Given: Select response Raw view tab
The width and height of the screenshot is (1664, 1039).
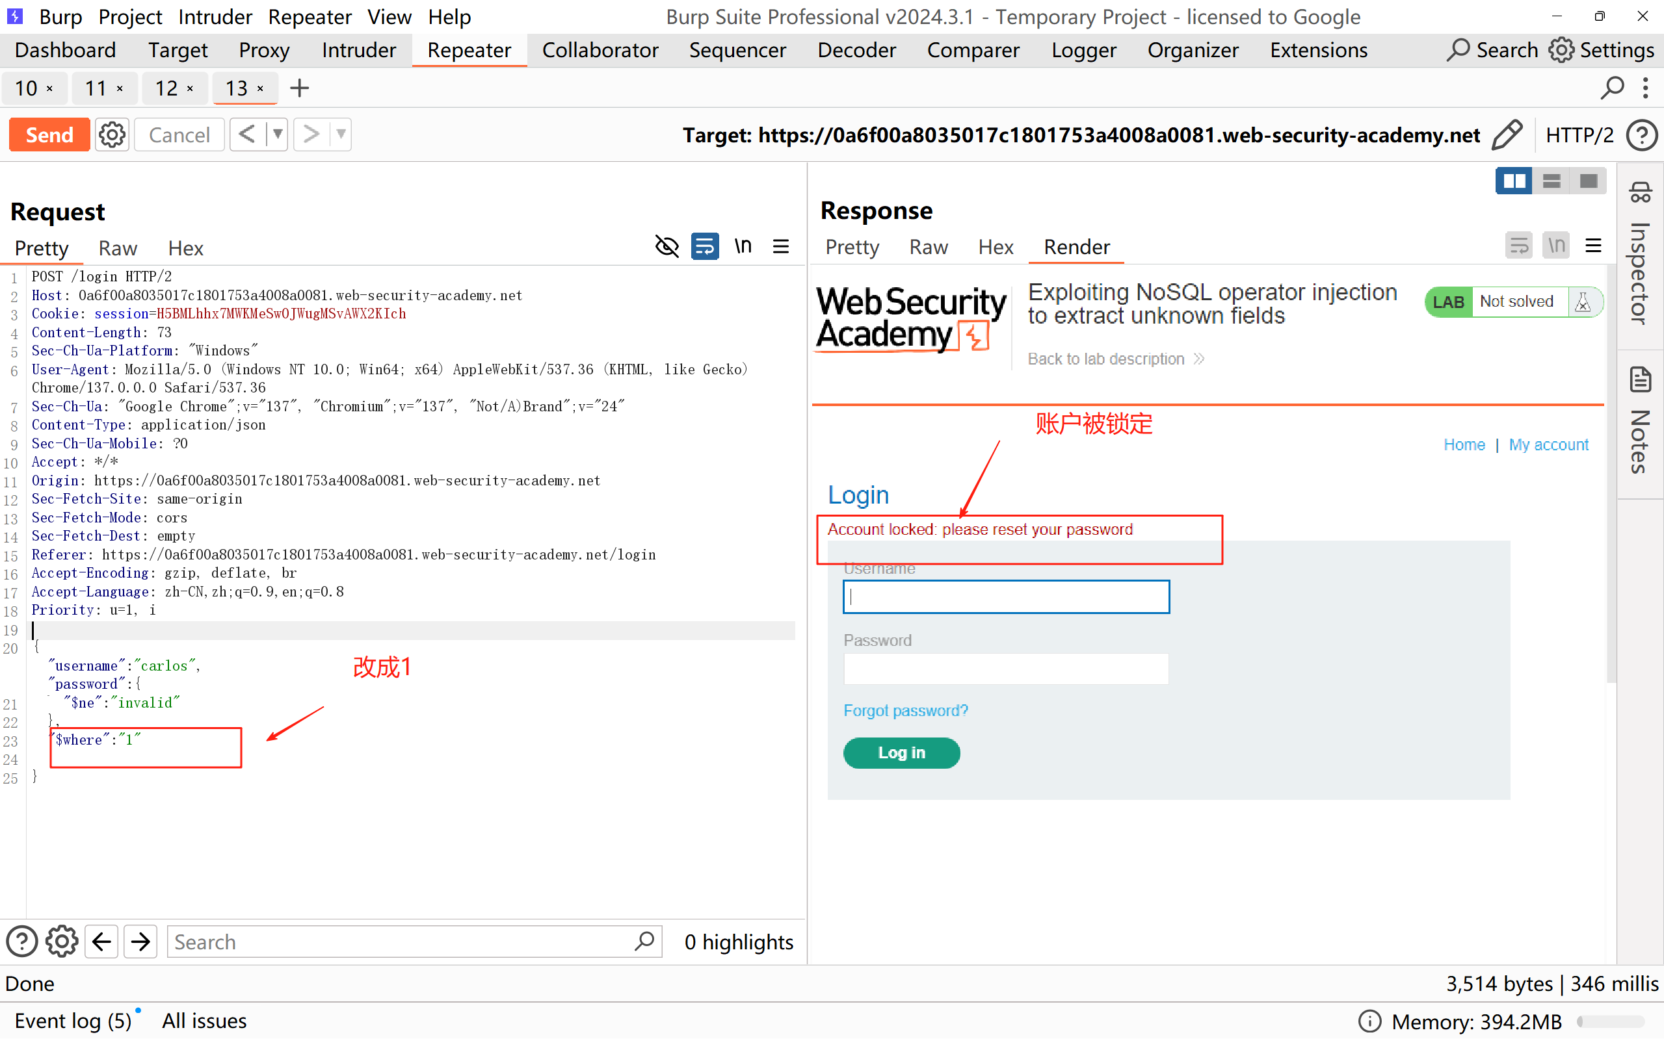Looking at the screenshot, I should [x=929, y=247].
